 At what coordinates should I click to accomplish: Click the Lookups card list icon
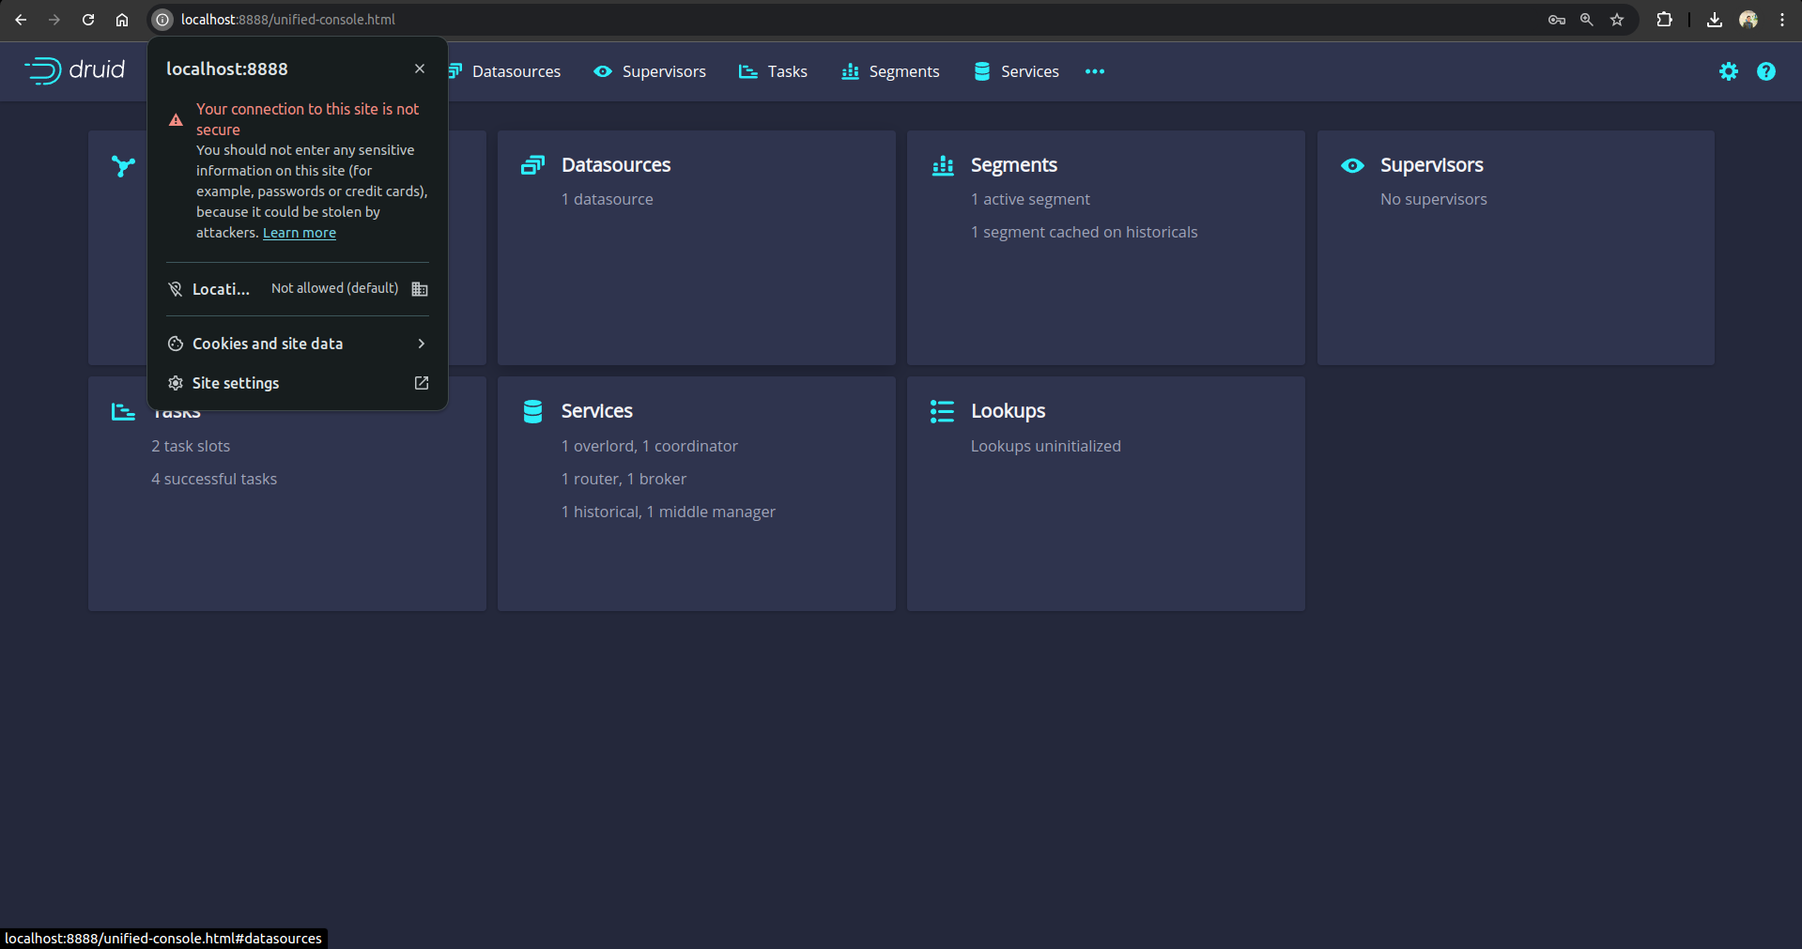[x=942, y=411]
